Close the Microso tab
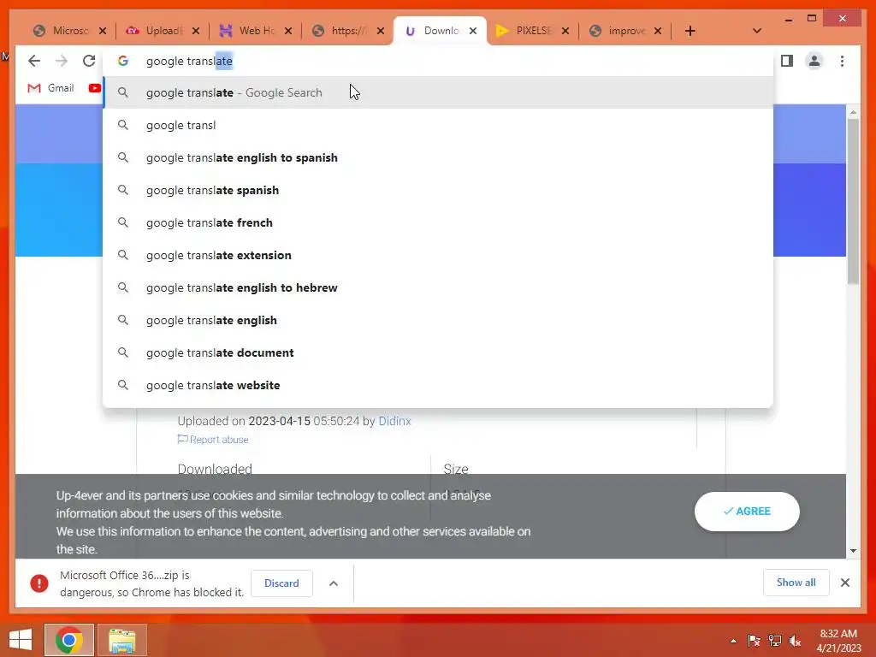The image size is (876, 657). pyautogui.click(x=103, y=31)
